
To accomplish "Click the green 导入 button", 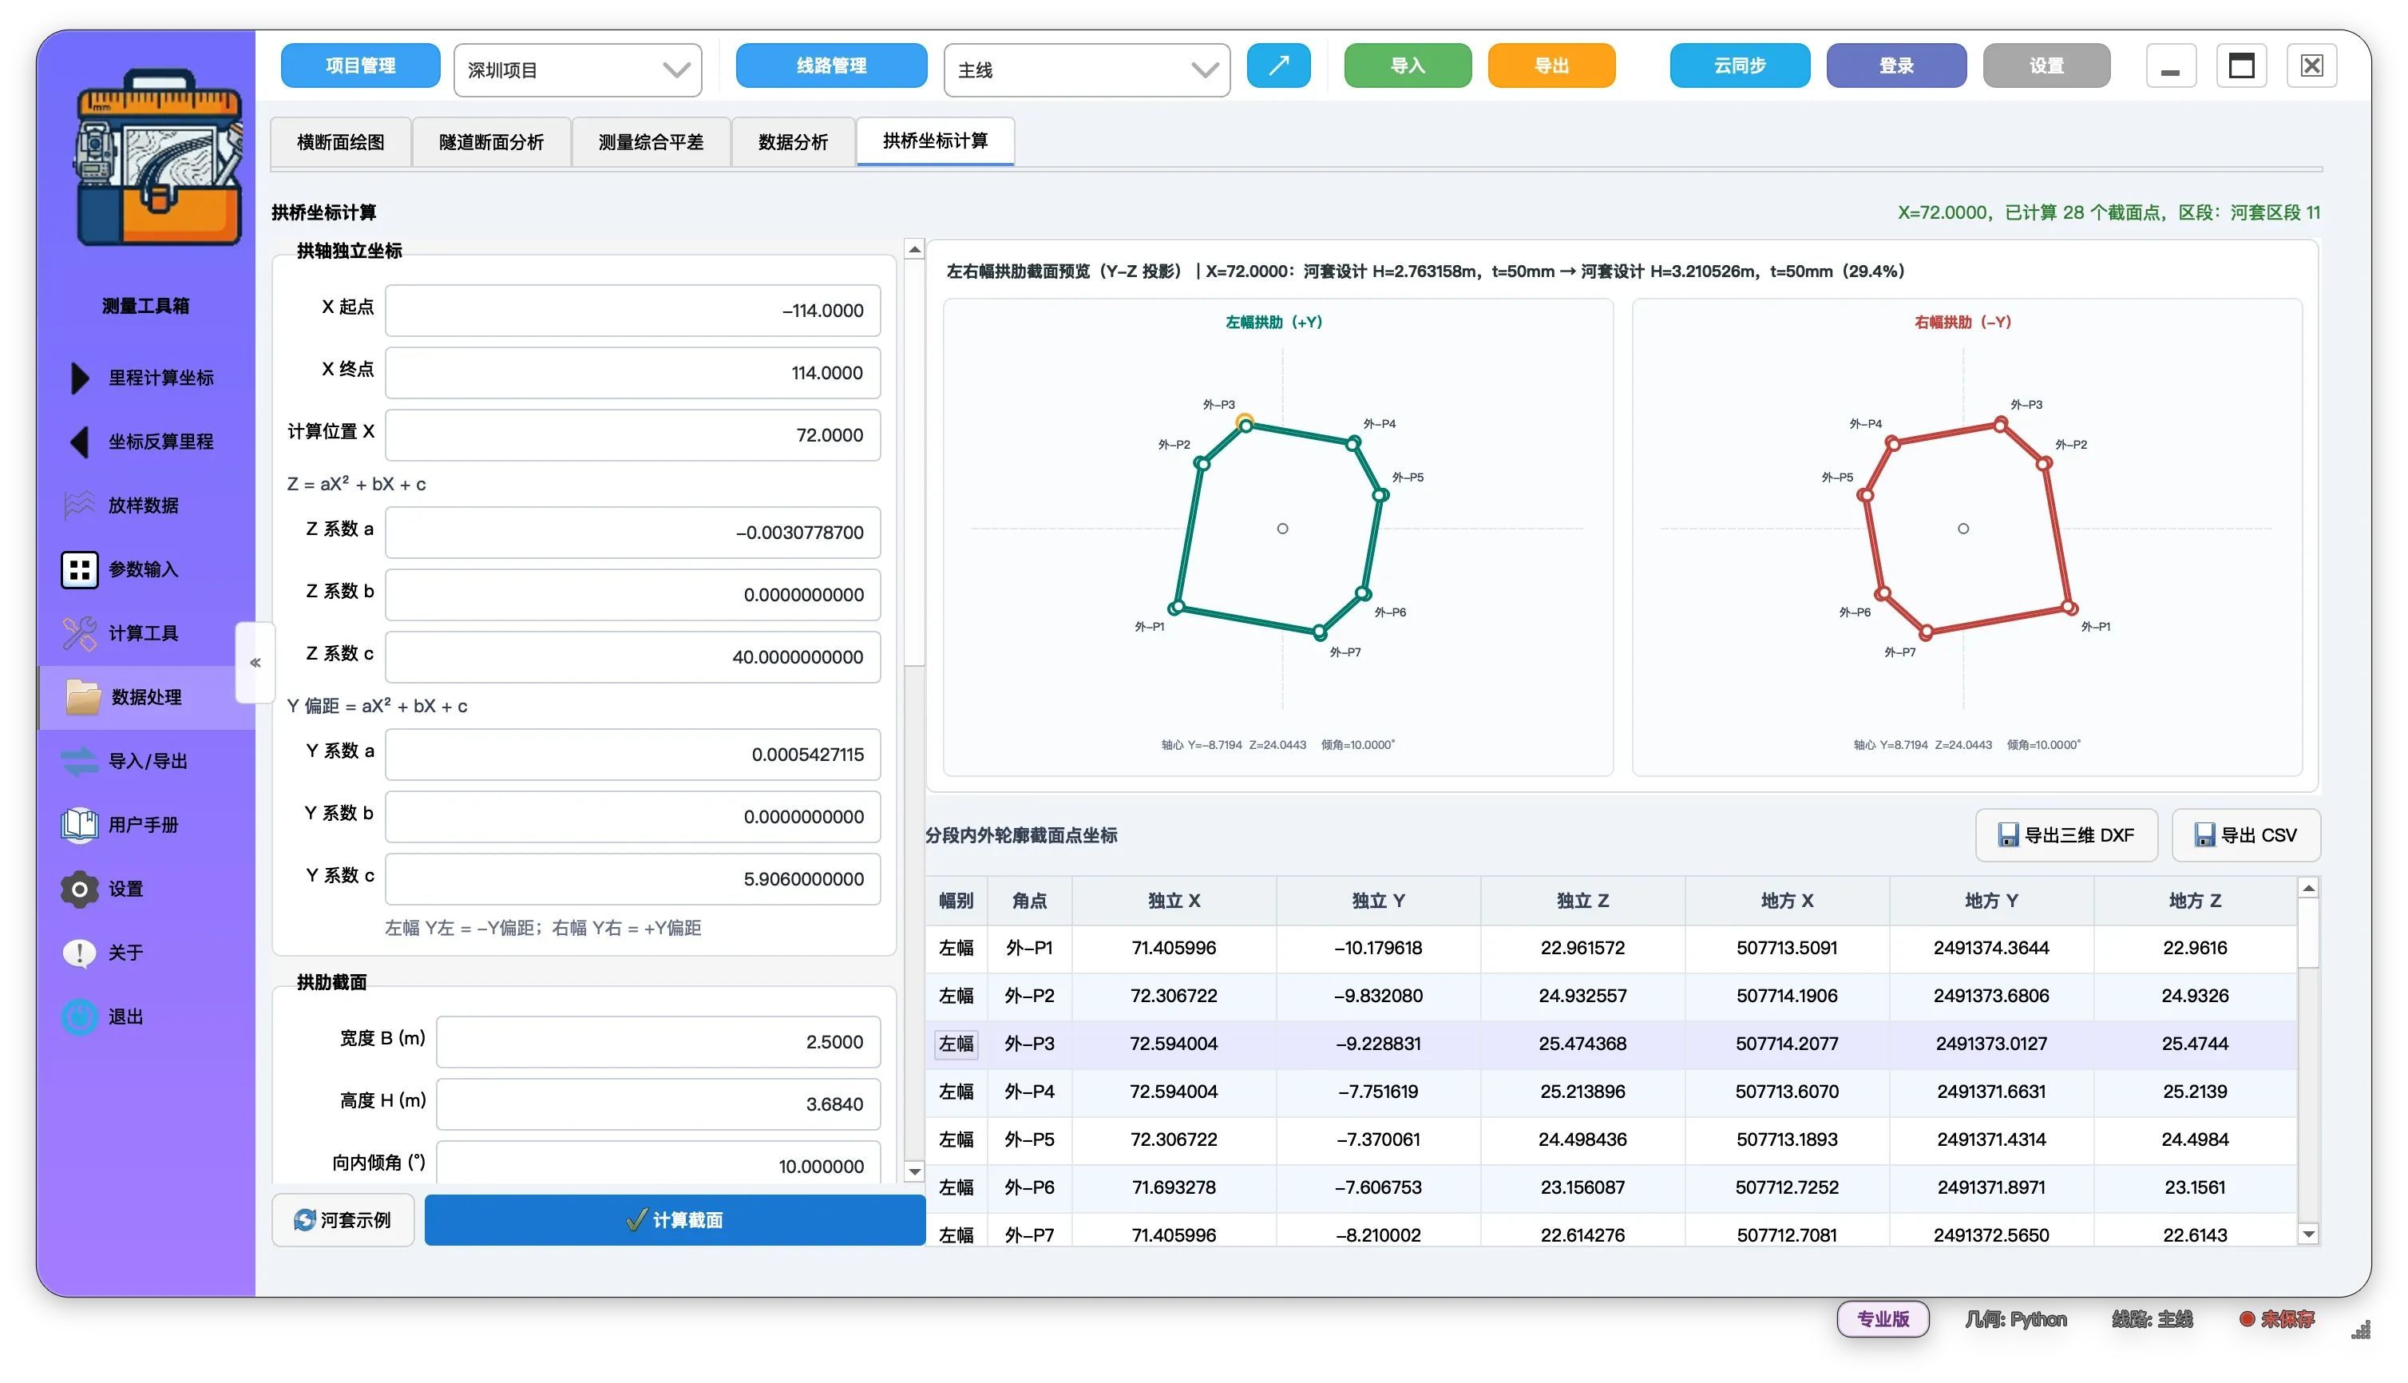I will pos(1408,65).
